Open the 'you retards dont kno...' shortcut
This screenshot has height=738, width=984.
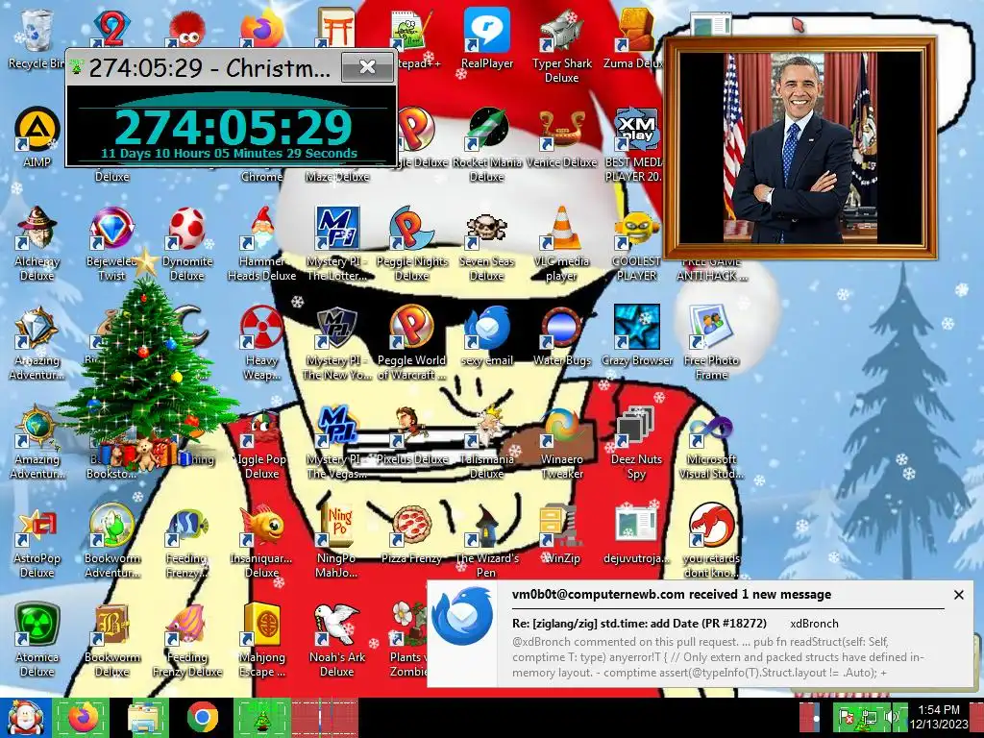(711, 541)
